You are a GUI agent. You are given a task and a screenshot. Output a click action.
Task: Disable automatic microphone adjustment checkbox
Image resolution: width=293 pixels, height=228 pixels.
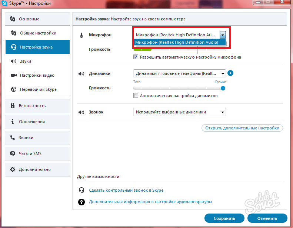coord(136,57)
